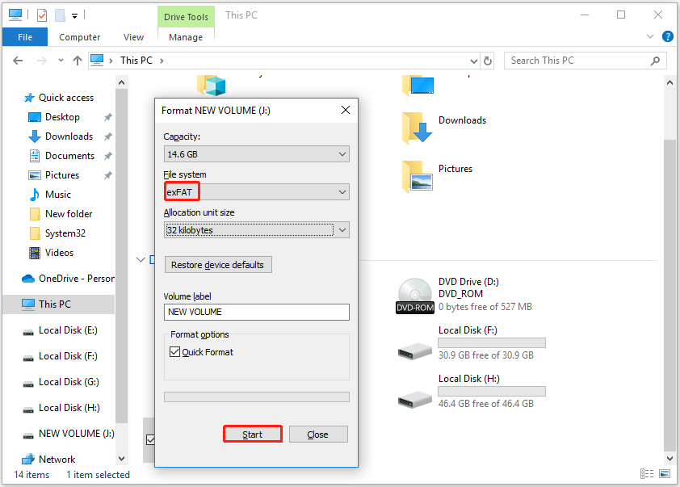The height and width of the screenshot is (487, 680).
Task: Click the Local Disk (F:) free space bar
Action: click(x=492, y=343)
